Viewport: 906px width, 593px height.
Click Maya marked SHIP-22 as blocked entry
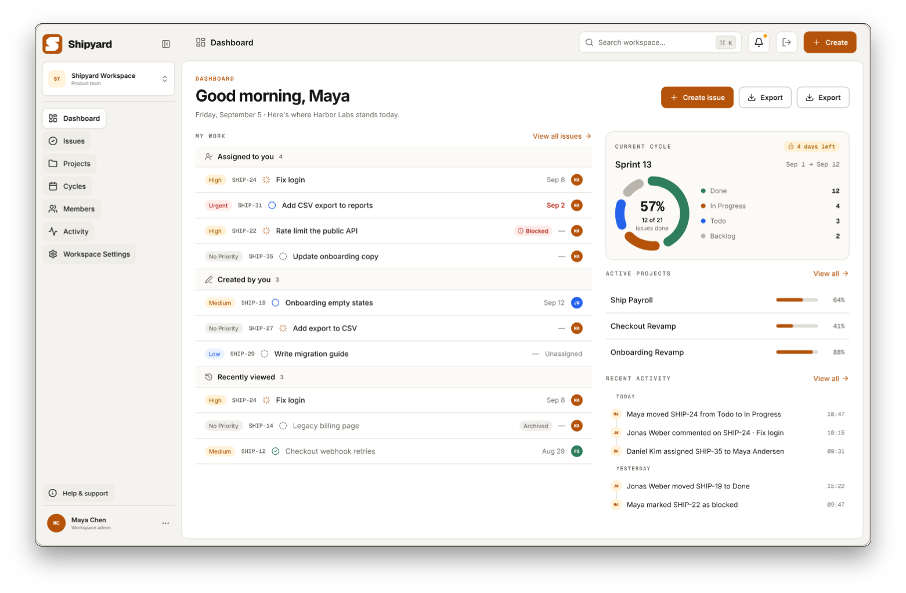tap(728, 505)
